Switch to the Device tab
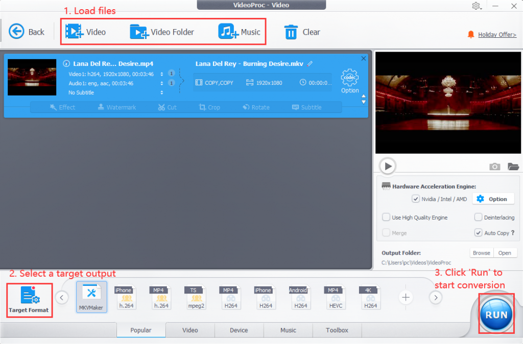The image size is (523, 344). click(239, 330)
